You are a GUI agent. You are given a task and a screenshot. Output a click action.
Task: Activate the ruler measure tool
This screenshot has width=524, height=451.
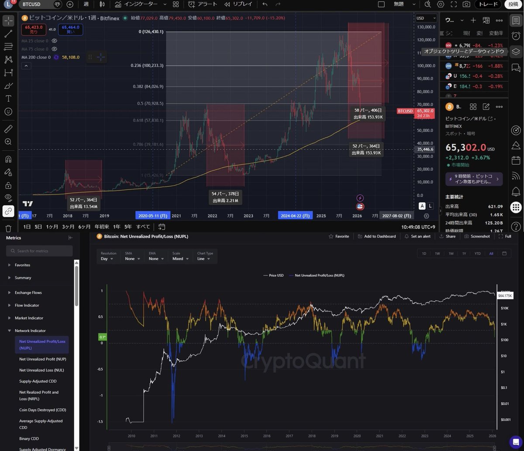pyautogui.click(x=8, y=129)
